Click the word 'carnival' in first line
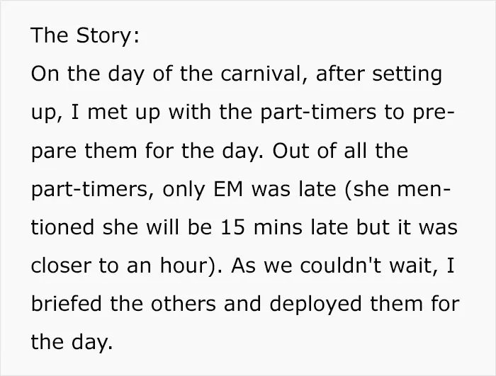Screen dimensions: 496x376 [x=260, y=74]
